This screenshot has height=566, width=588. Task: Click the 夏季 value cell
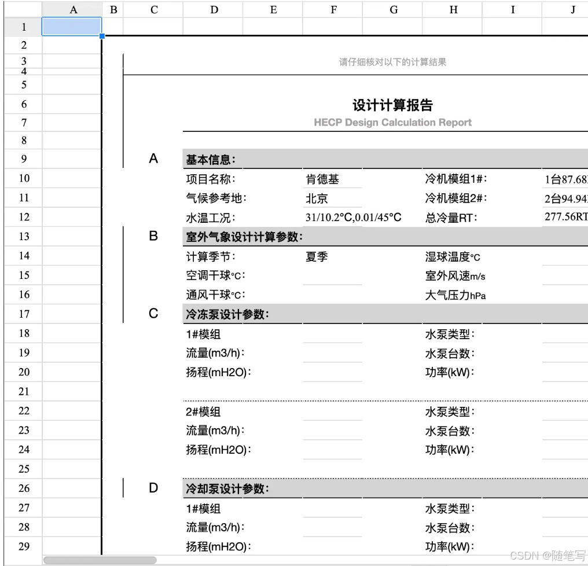pyautogui.click(x=317, y=256)
